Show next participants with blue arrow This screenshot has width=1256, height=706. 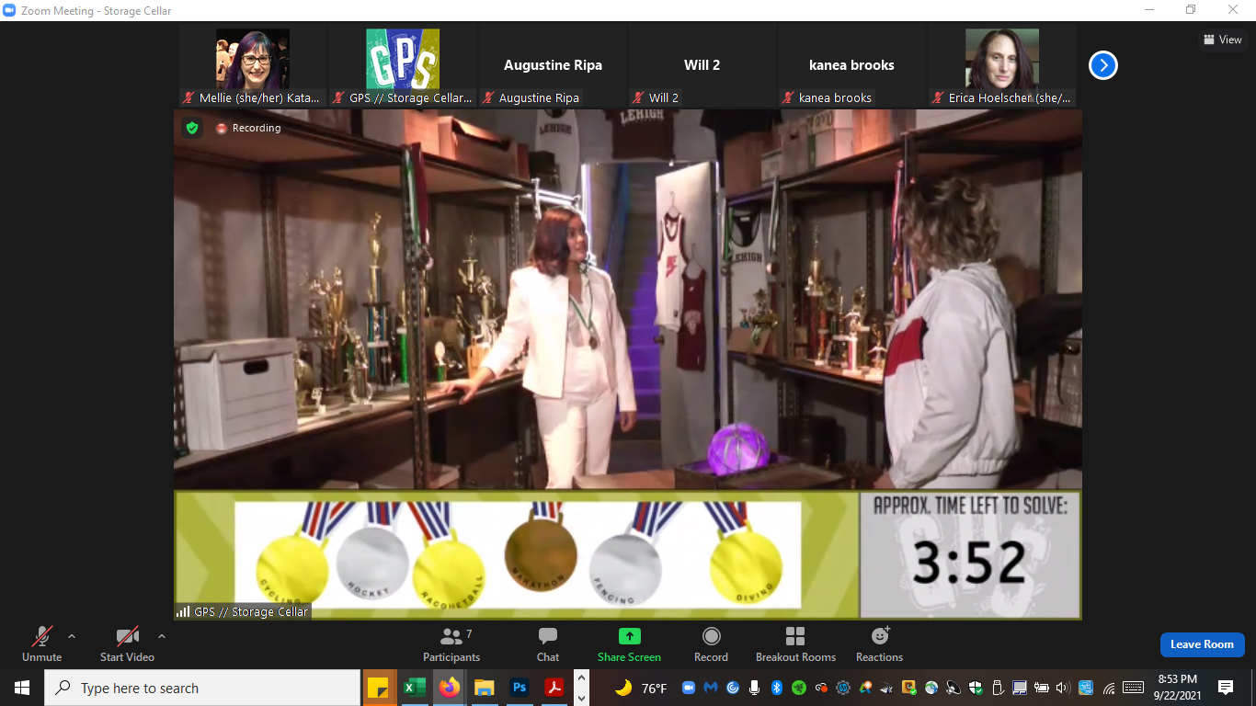[1102, 65]
